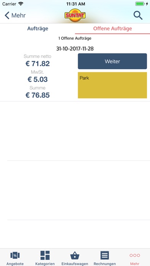The height and width of the screenshot is (266, 150).
Task: Select the Offene Aufträge tab
Action: [x=112, y=29]
